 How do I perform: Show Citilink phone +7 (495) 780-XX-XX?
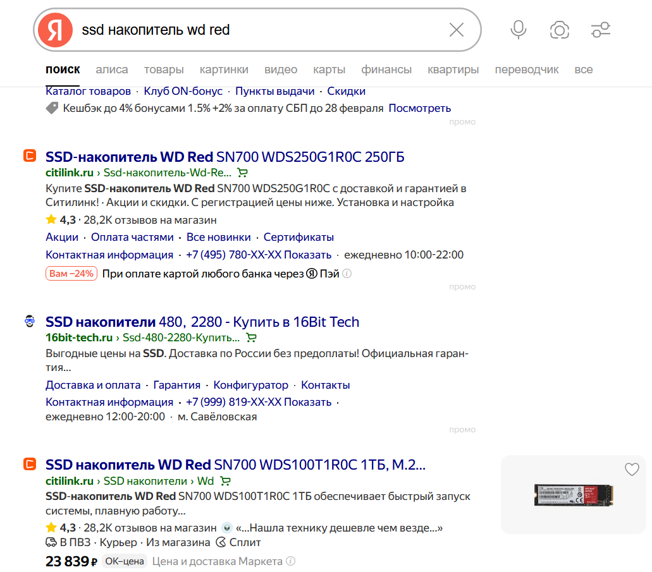tap(259, 255)
